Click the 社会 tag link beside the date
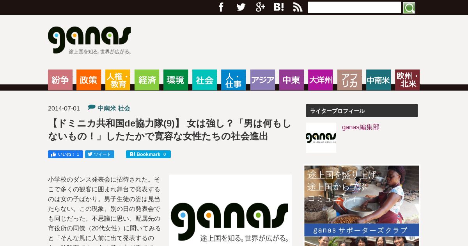Image resolution: width=468 pixels, height=246 pixels. point(124,108)
